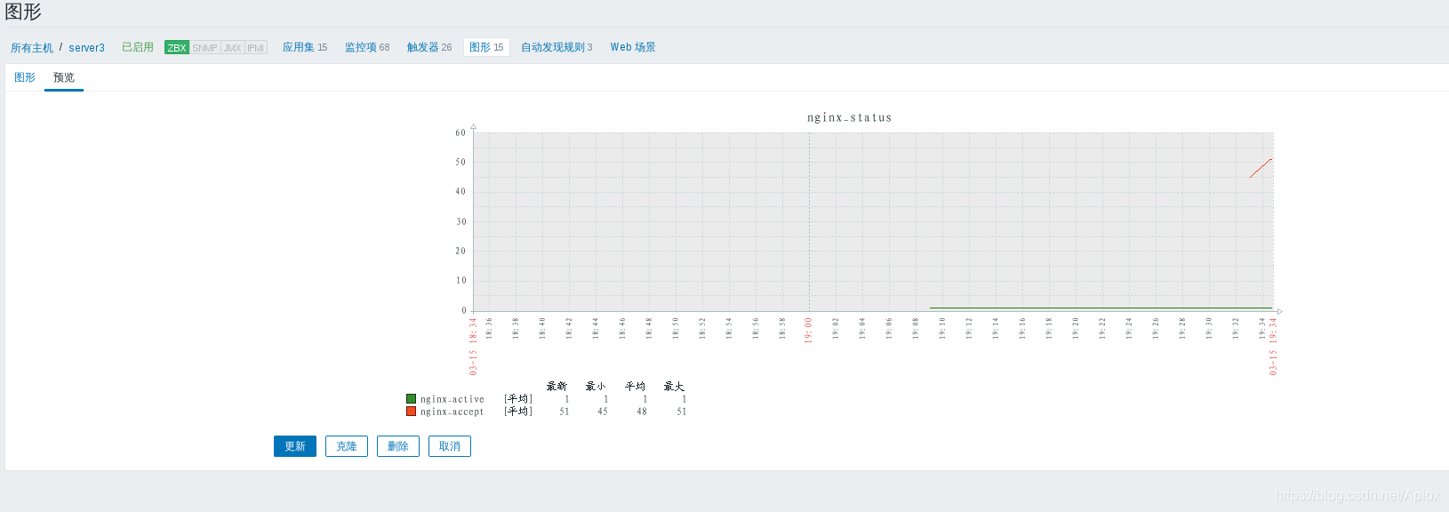The height and width of the screenshot is (512, 1449).
Task: Open the server3 host link
Action: coord(86,48)
